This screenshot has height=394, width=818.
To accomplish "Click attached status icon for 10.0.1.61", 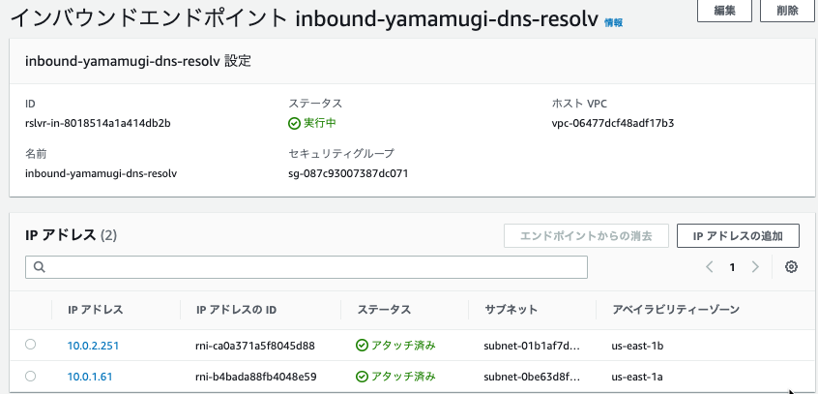I will click(x=362, y=377).
